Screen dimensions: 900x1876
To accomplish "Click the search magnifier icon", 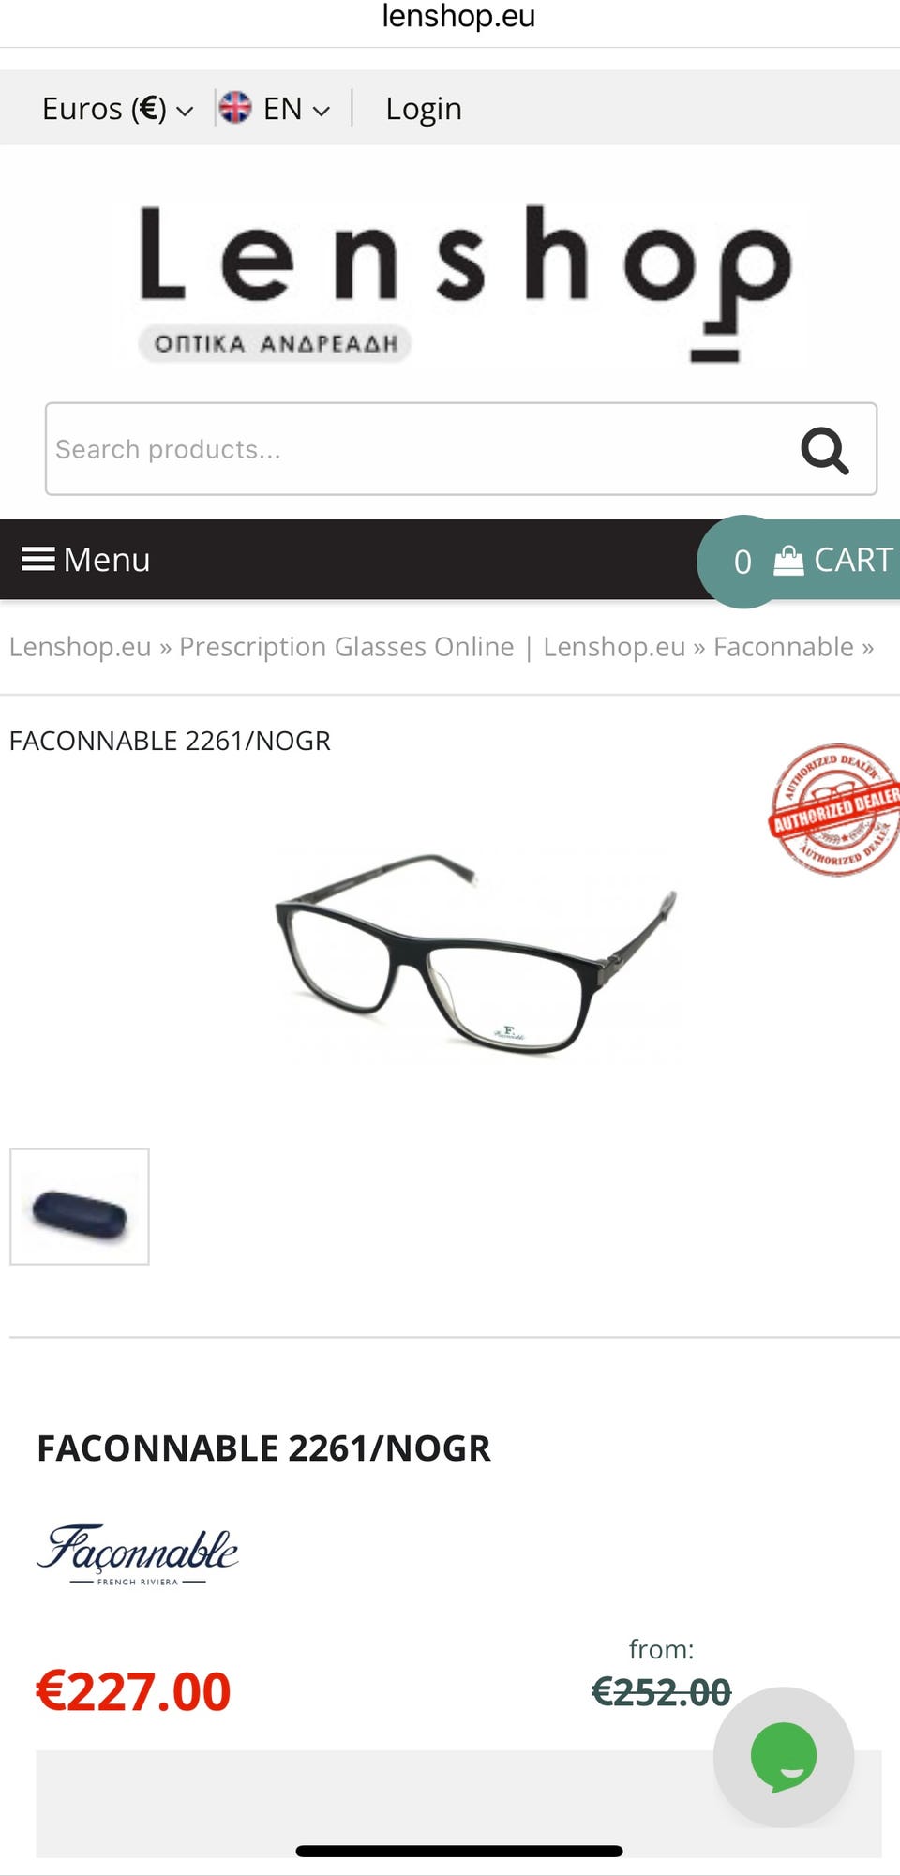I will (x=825, y=450).
